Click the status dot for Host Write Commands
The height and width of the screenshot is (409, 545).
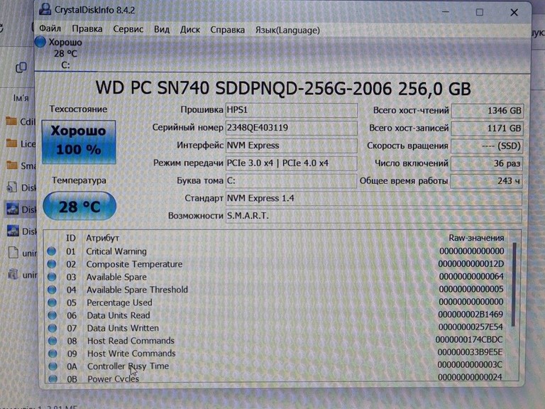tap(53, 354)
